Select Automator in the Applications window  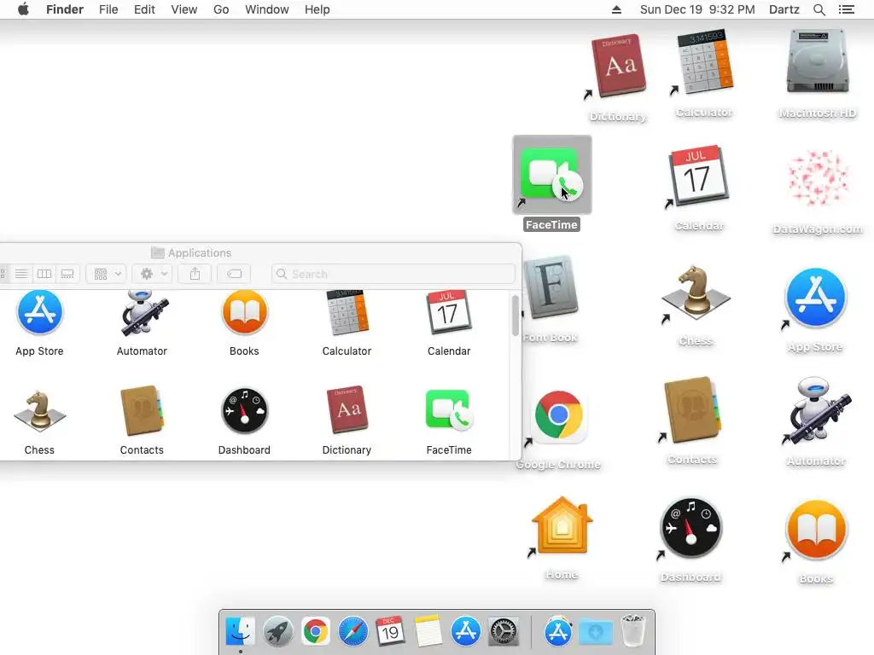click(x=143, y=313)
